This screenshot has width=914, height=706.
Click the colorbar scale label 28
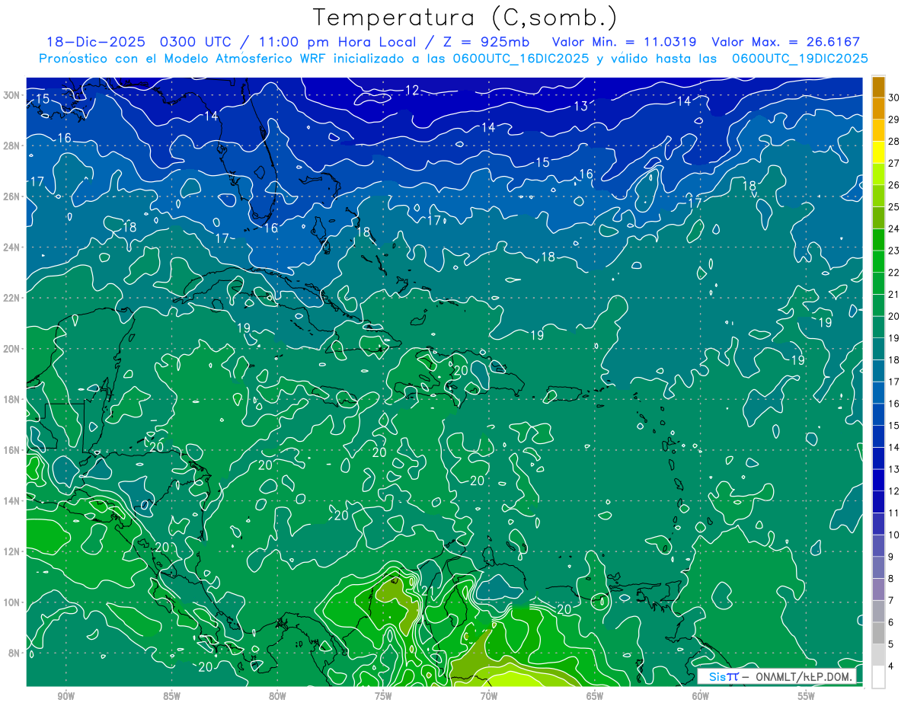tap(894, 141)
